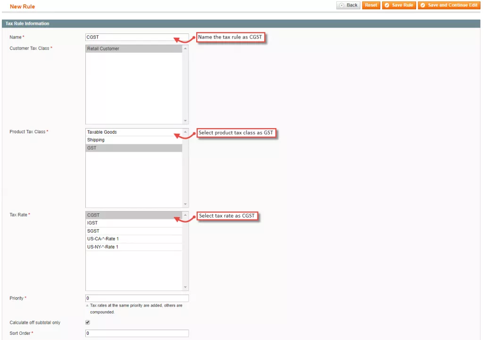
Task: Select GST in Product Tax Class list
Action: [133, 148]
